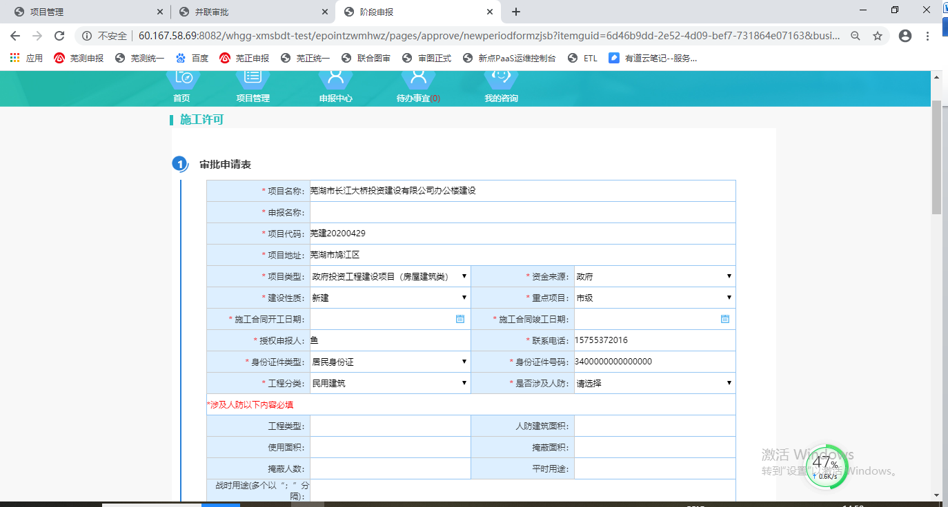Viewport: 948px width, 507px height.
Task: Click the 首页 home navigation icon
Action: pos(182,80)
